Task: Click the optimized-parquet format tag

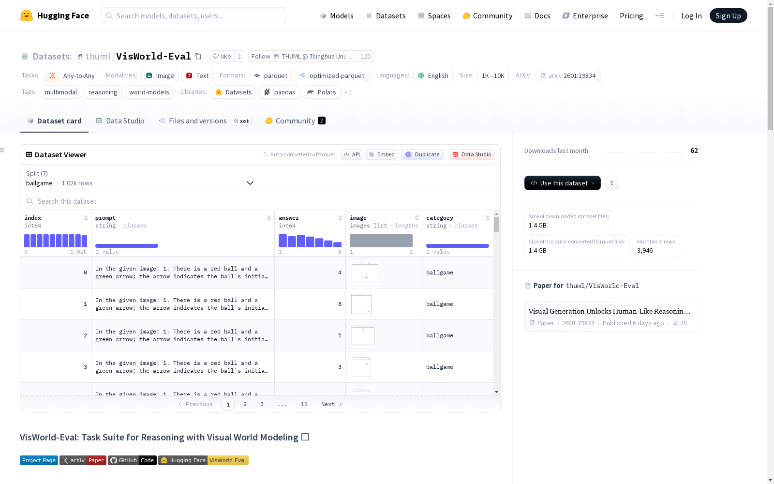Action: click(x=332, y=76)
